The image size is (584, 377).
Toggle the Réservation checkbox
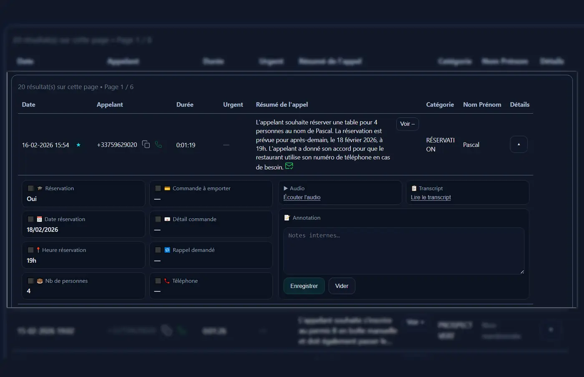click(x=30, y=188)
